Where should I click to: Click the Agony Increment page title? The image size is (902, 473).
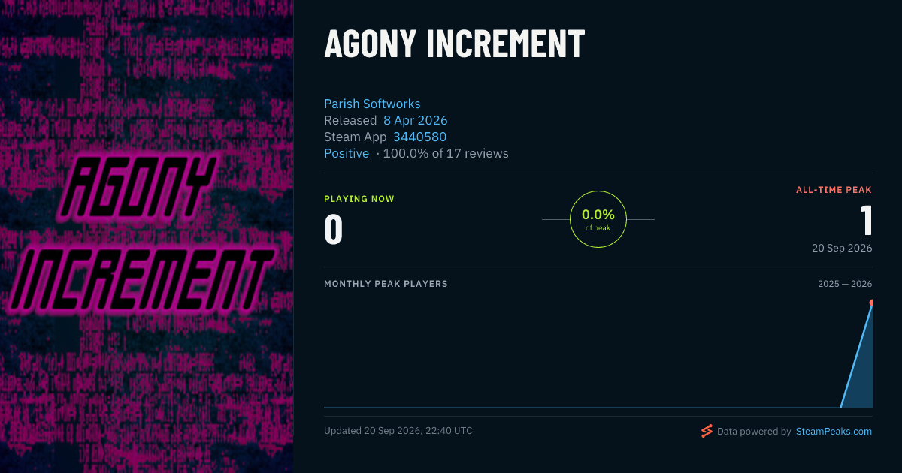point(454,44)
